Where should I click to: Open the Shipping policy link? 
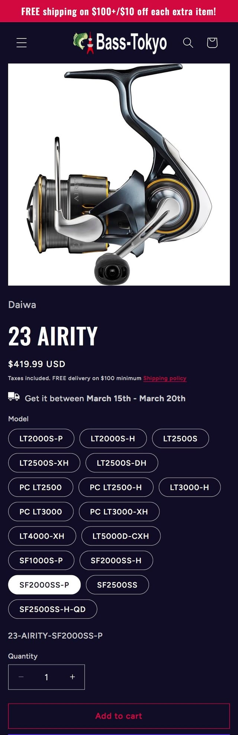click(165, 378)
